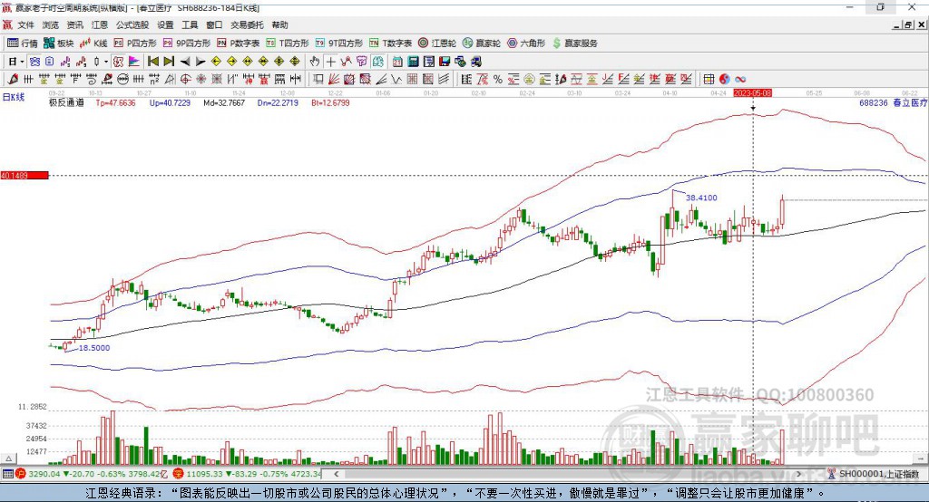Click the yin-yang taiji icon
Screen dimensions: 929x502
click(725, 80)
